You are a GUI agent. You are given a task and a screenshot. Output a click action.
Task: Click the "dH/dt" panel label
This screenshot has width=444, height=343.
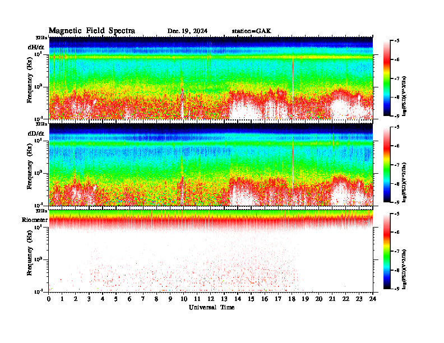[x=36, y=47]
